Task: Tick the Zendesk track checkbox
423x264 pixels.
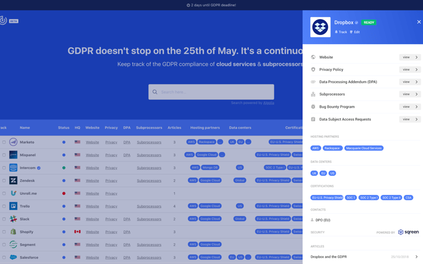Action: click(x=4, y=181)
